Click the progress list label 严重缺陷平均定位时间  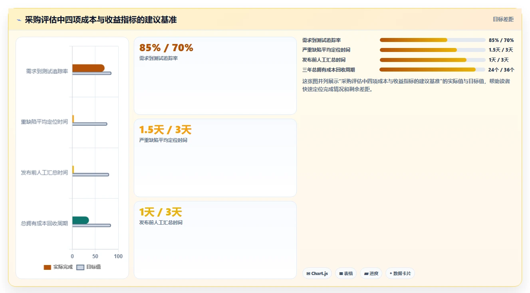point(326,50)
